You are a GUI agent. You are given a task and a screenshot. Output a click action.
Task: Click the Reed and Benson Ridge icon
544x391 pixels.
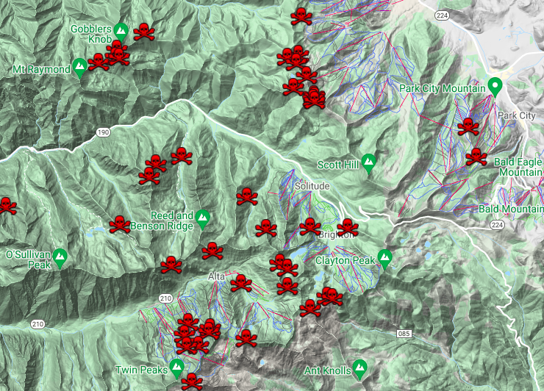tap(203, 218)
